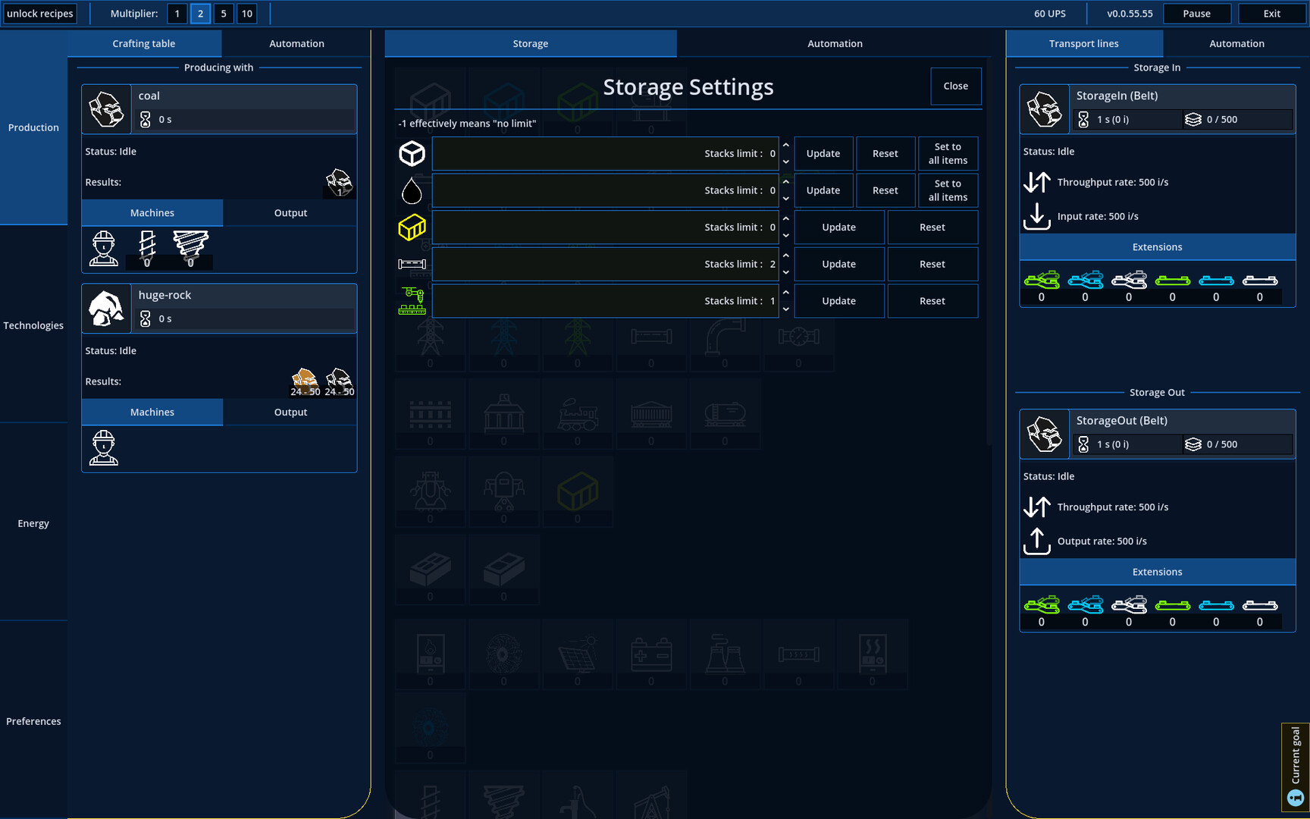Open the Transport lines tab
The width and height of the screenshot is (1310, 819).
(1084, 43)
